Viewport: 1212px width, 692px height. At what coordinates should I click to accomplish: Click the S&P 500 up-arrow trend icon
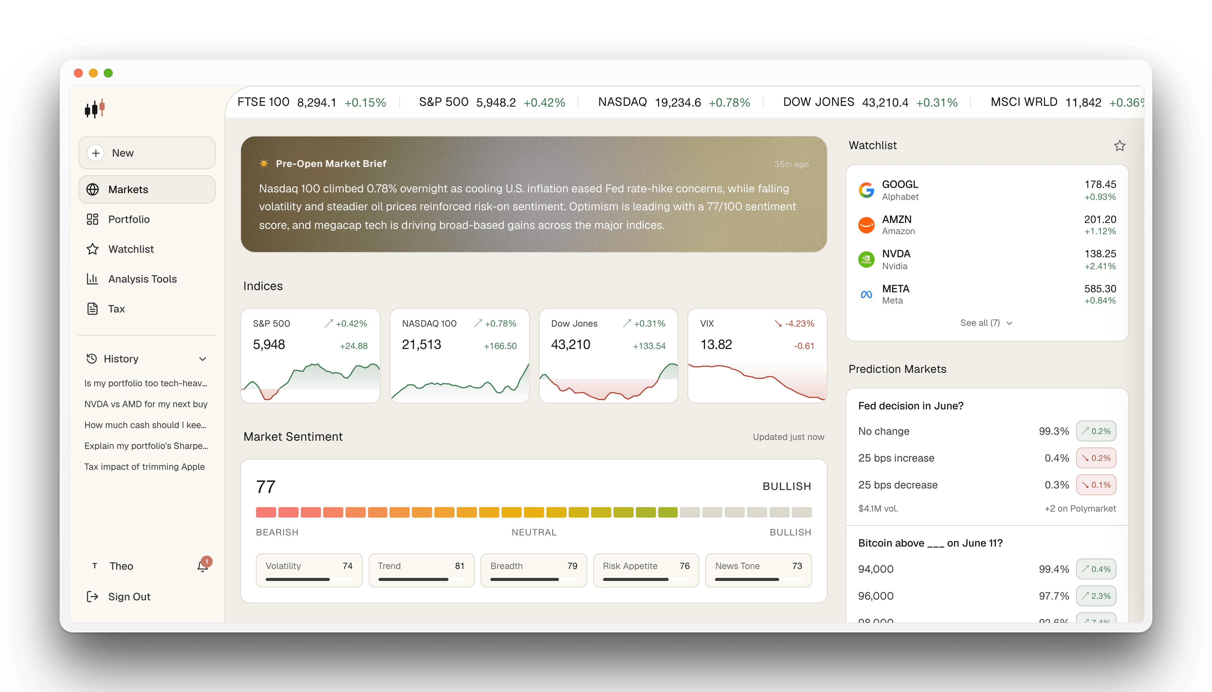tap(329, 323)
